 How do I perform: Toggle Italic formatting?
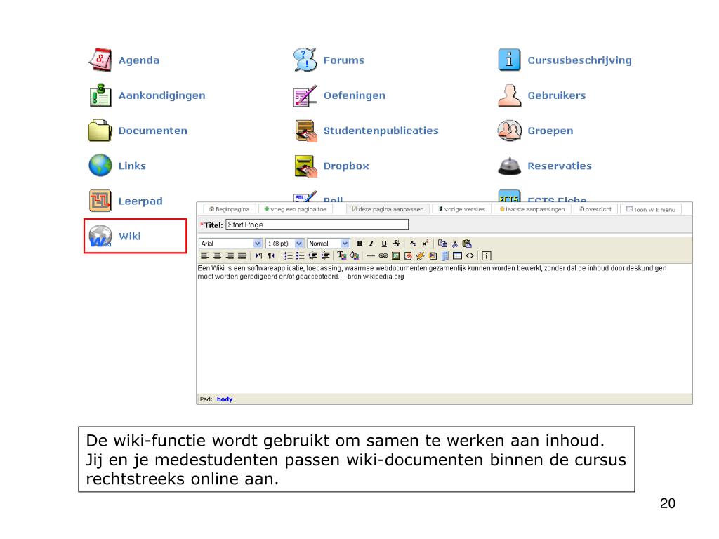point(371,244)
